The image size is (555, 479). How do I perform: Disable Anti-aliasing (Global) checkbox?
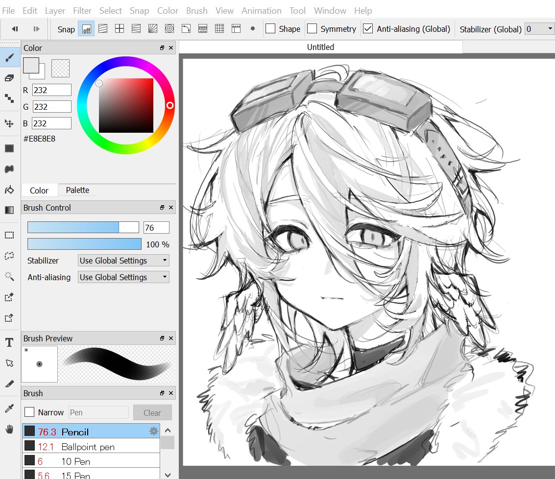pyautogui.click(x=368, y=29)
